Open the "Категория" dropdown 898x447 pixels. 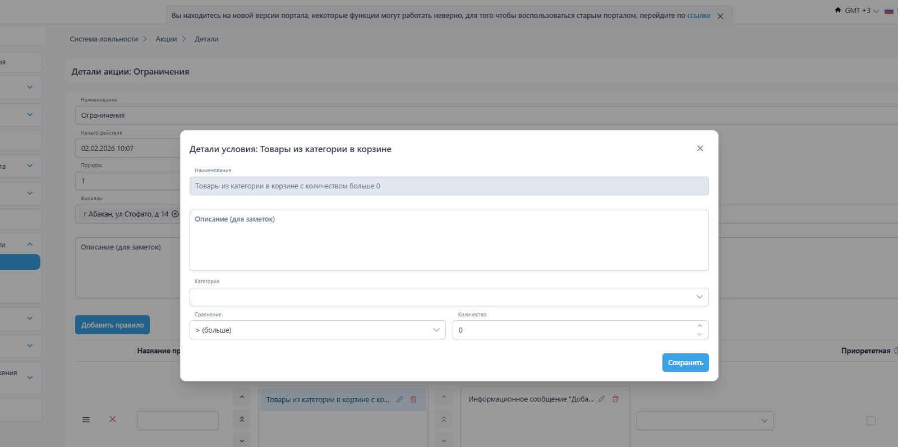449,297
